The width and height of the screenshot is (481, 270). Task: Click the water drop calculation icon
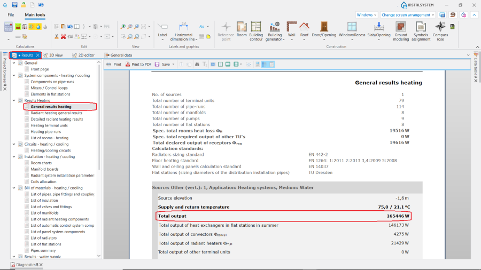[38, 27]
